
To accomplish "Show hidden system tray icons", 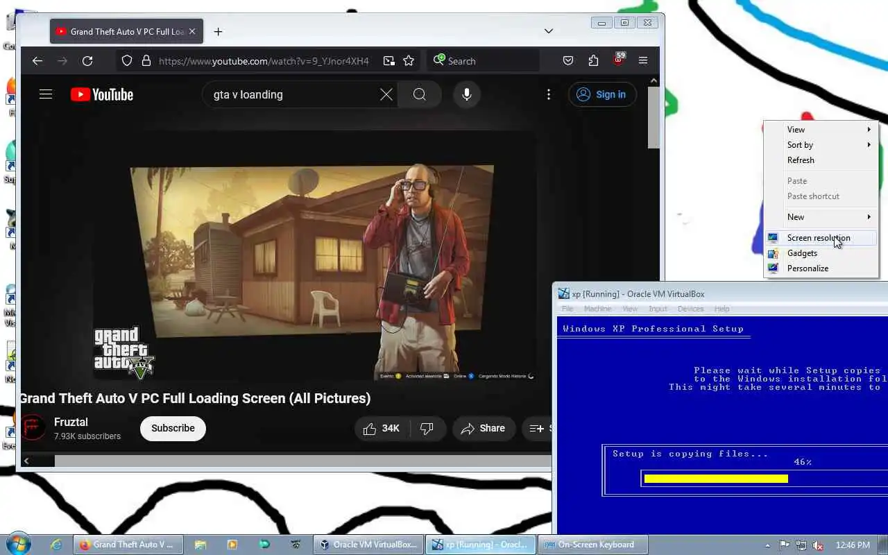I will coord(767,546).
